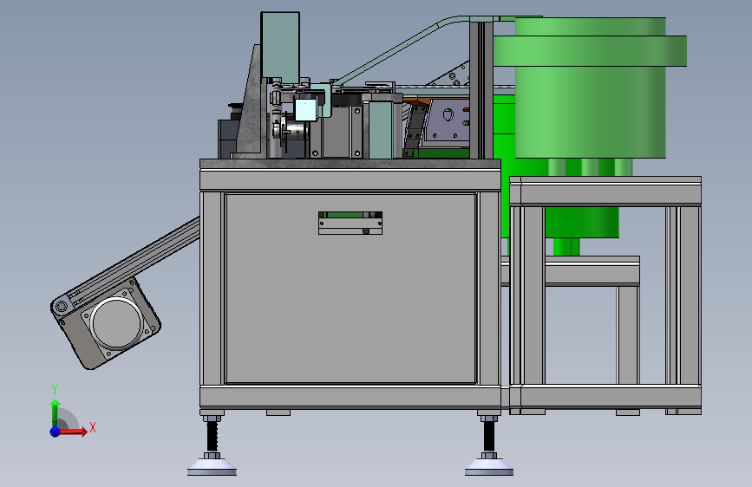
Task: Select the small white square block on the mechanism
Action: (x=305, y=110)
